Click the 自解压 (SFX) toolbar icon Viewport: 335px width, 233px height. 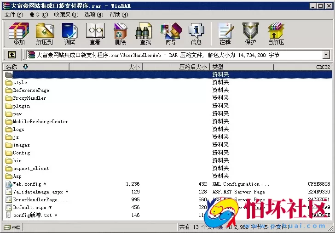[276, 34]
